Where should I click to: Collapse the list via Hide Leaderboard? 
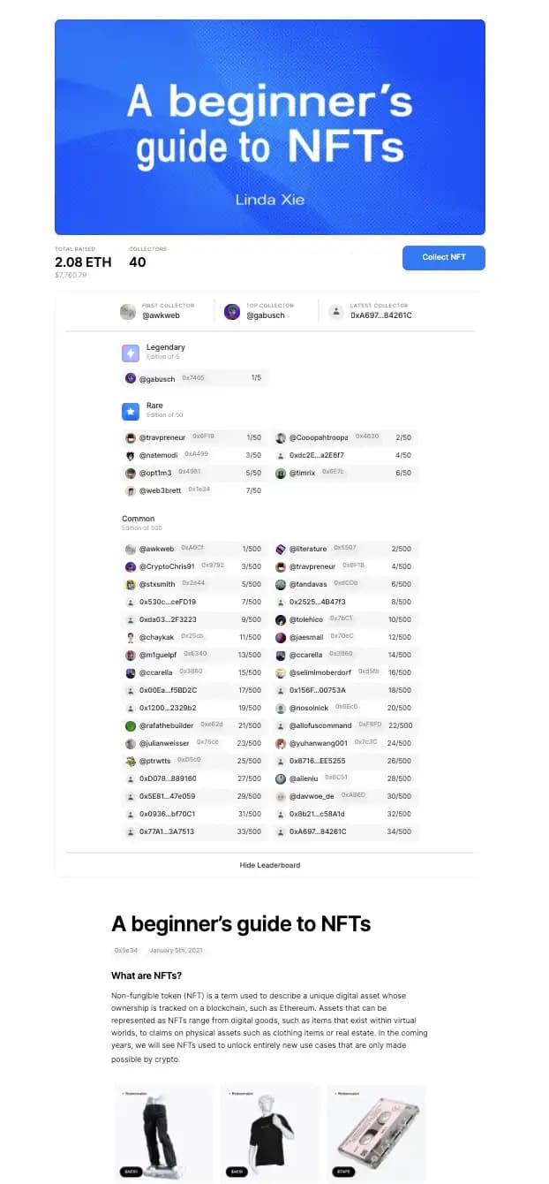(x=270, y=865)
